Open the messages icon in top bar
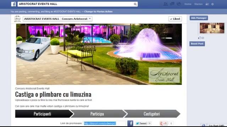This screenshot has height=127, width=227. pos(172,4)
